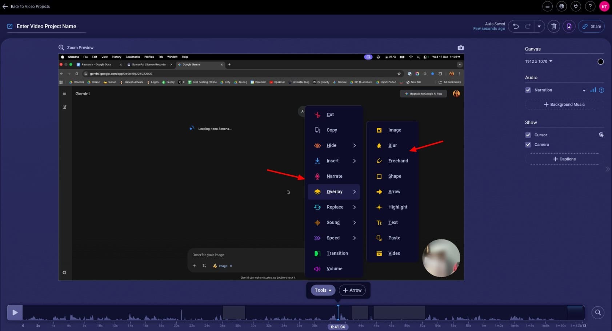The height and width of the screenshot is (331, 612).
Task: Disable the Cursor checkbox
Action: tap(528, 135)
